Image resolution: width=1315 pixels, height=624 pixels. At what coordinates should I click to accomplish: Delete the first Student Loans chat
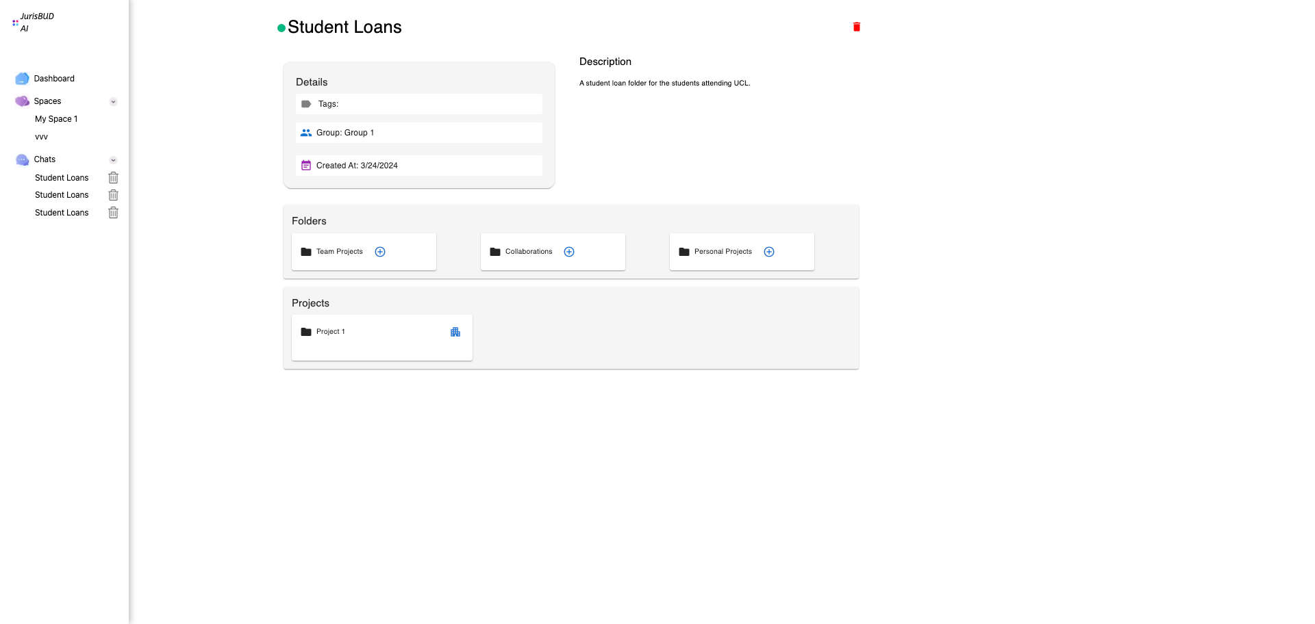point(114,178)
